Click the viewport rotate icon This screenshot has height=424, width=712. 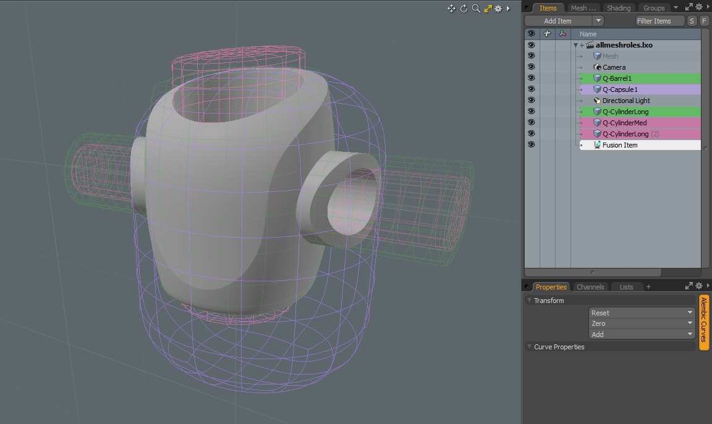464,9
